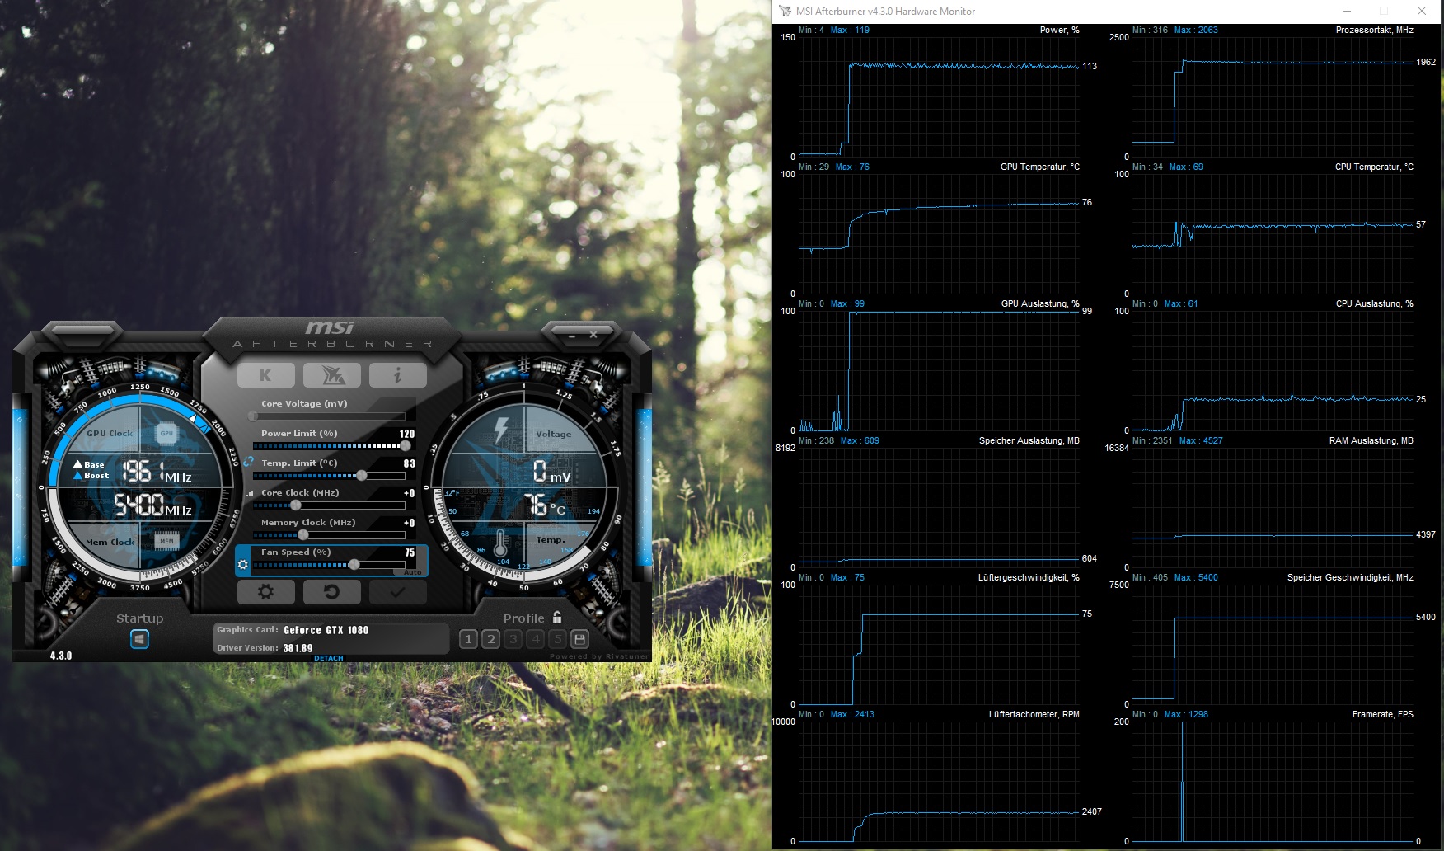Load profile slot 5
The height and width of the screenshot is (851, 1444).
tap(557, 639)
